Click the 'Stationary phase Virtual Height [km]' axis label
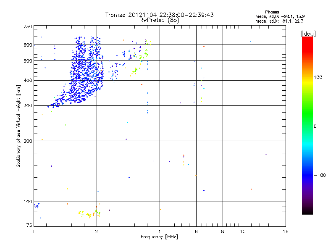The width and height of the screenshot is (336, 252). click(18, 126)
